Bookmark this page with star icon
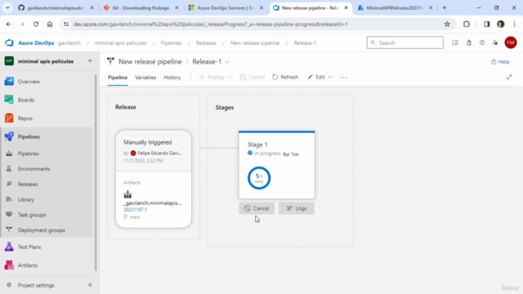 pyautogui.click(x=447, y=24)
